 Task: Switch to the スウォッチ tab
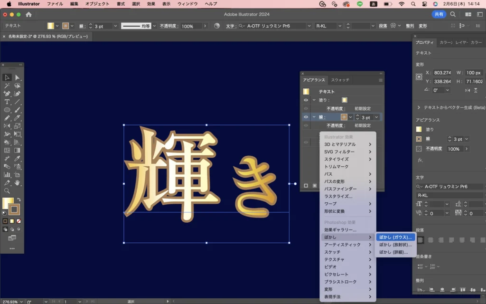[340, 80]
